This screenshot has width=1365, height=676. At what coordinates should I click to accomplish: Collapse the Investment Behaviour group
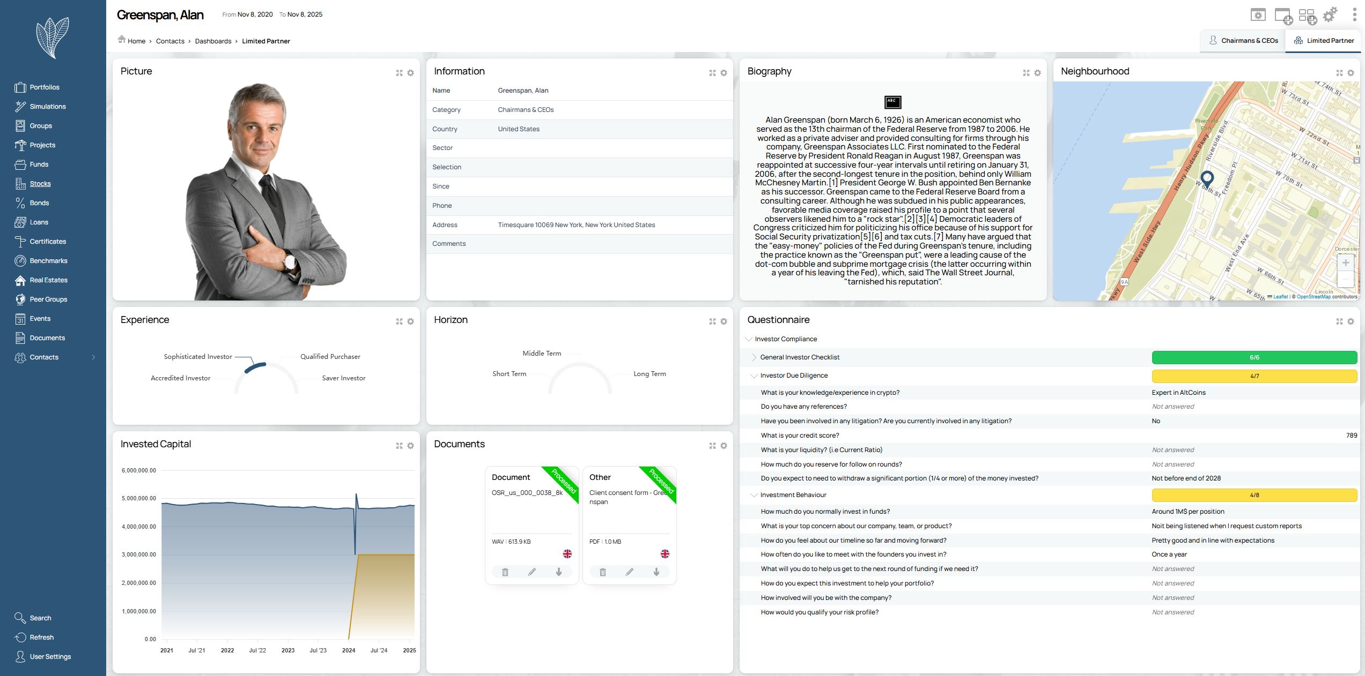pos(754,495)
